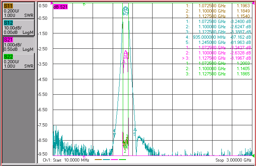Click the teal marker 5 triangle on trace
The height and width of the screenshot is (166, 256).
tap(135, 130)
